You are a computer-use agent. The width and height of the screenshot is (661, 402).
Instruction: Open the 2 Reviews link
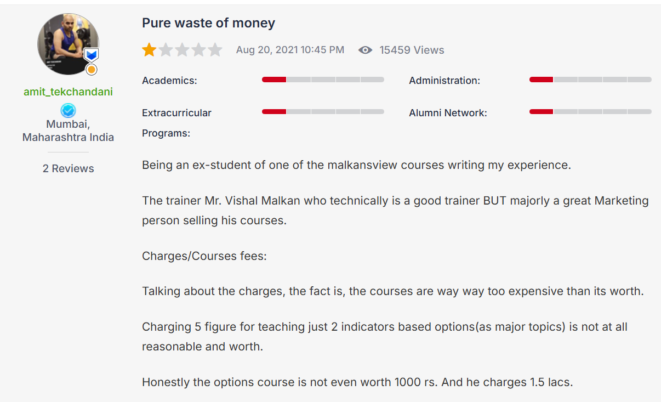tap(68, 168)
